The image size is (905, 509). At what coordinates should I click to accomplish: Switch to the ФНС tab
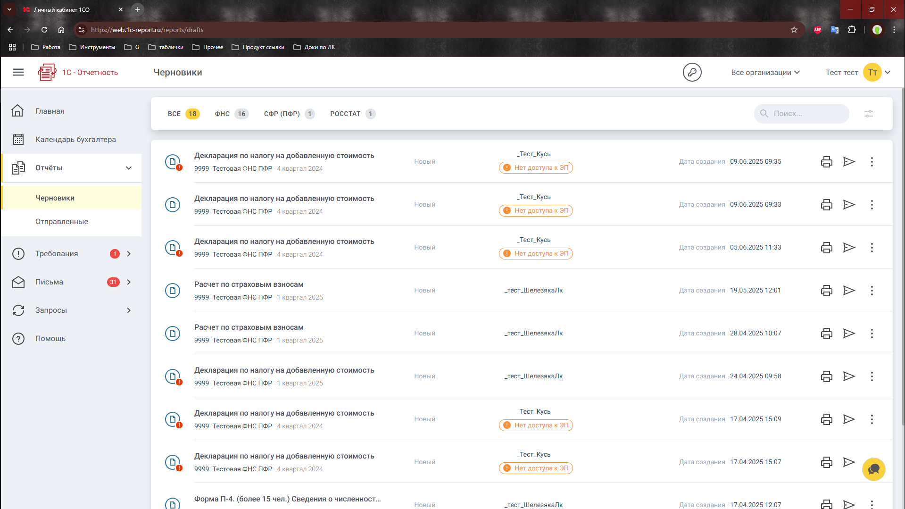coord(231,114)
